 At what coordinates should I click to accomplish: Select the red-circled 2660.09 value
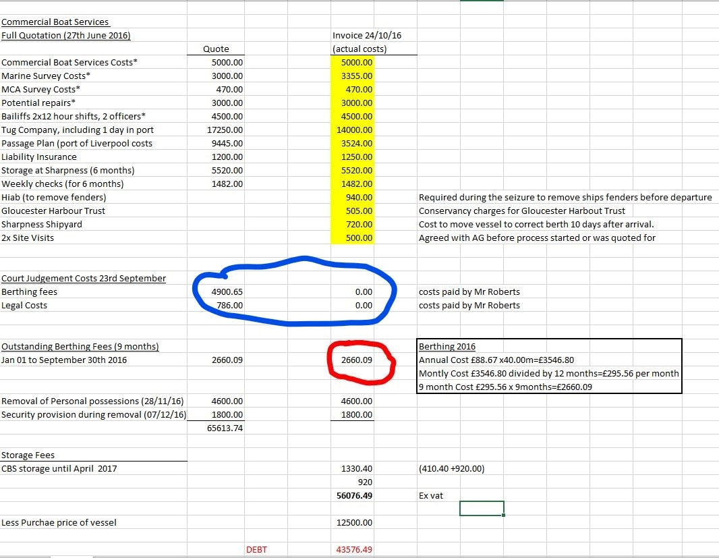point(357,360)
